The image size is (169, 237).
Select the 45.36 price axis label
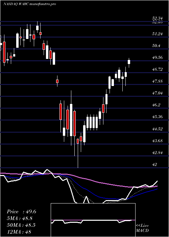point(157,117)
